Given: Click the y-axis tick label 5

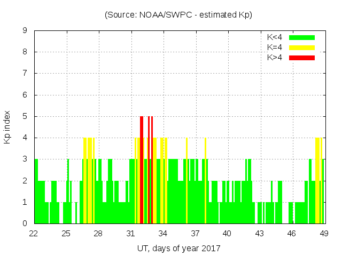Looking at the screenshot, I should (25, 116).
